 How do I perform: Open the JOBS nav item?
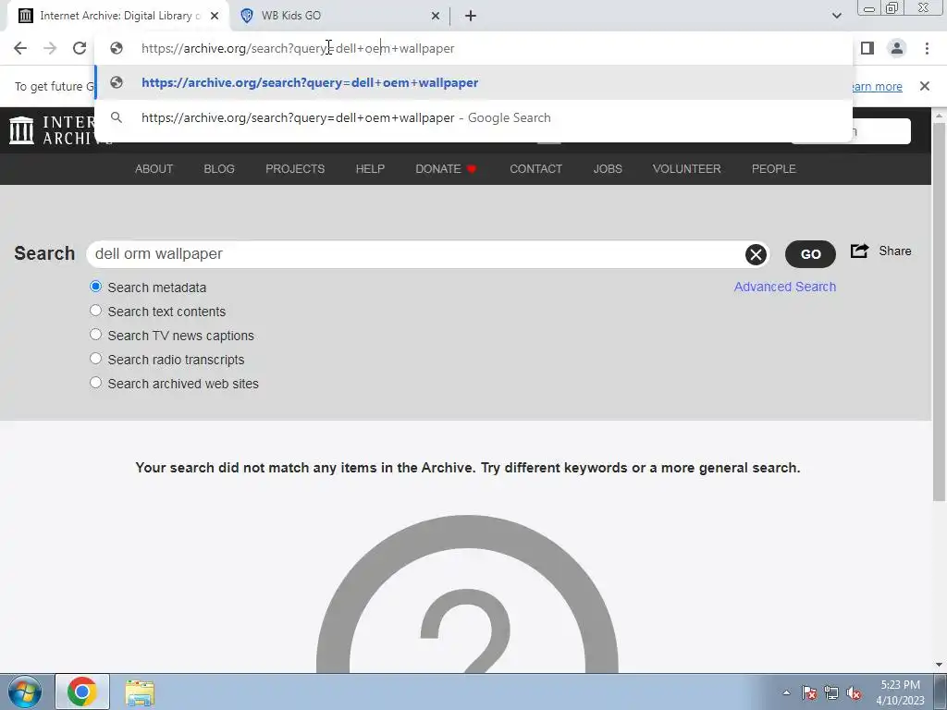coord(608,169)
